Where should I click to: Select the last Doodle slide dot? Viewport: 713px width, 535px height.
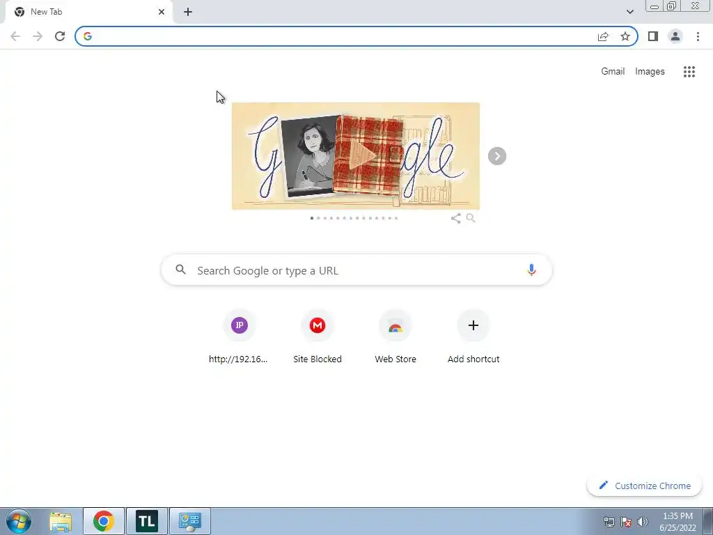[x=396, y=218]
